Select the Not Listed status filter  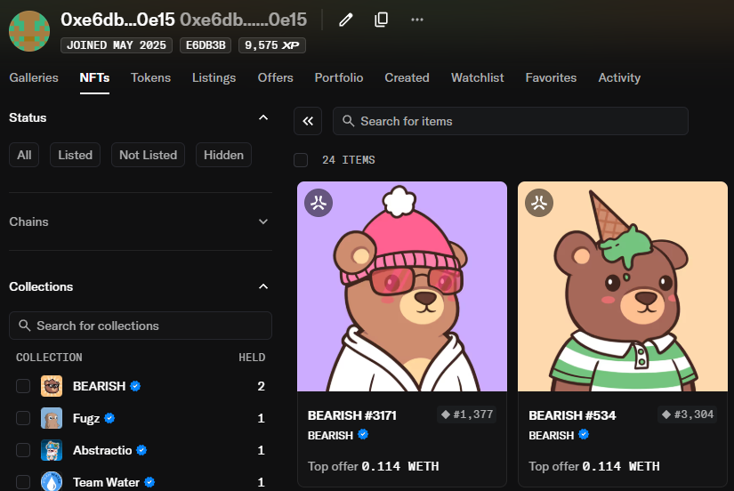click(x=148, y=155)
